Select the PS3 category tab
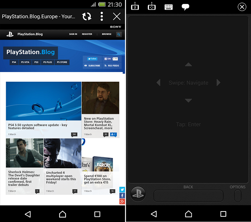251x222 pixels. [x=36, y=62]
